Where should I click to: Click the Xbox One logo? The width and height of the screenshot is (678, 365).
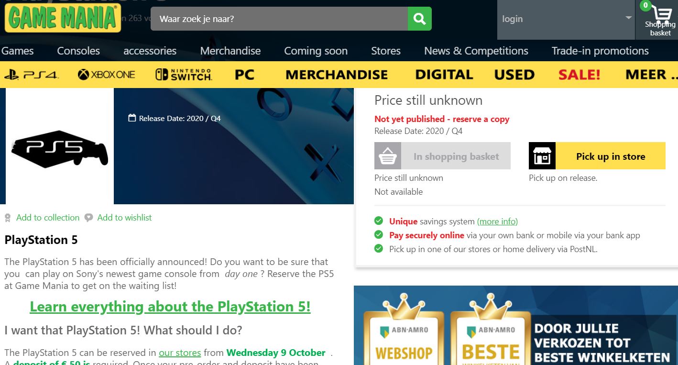coord(107,75)
